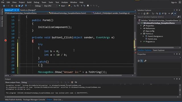Viewport: 182px width, 102px height.
Task: Switch to the Form1.cs [Design] tab
Action: (28, 10)
